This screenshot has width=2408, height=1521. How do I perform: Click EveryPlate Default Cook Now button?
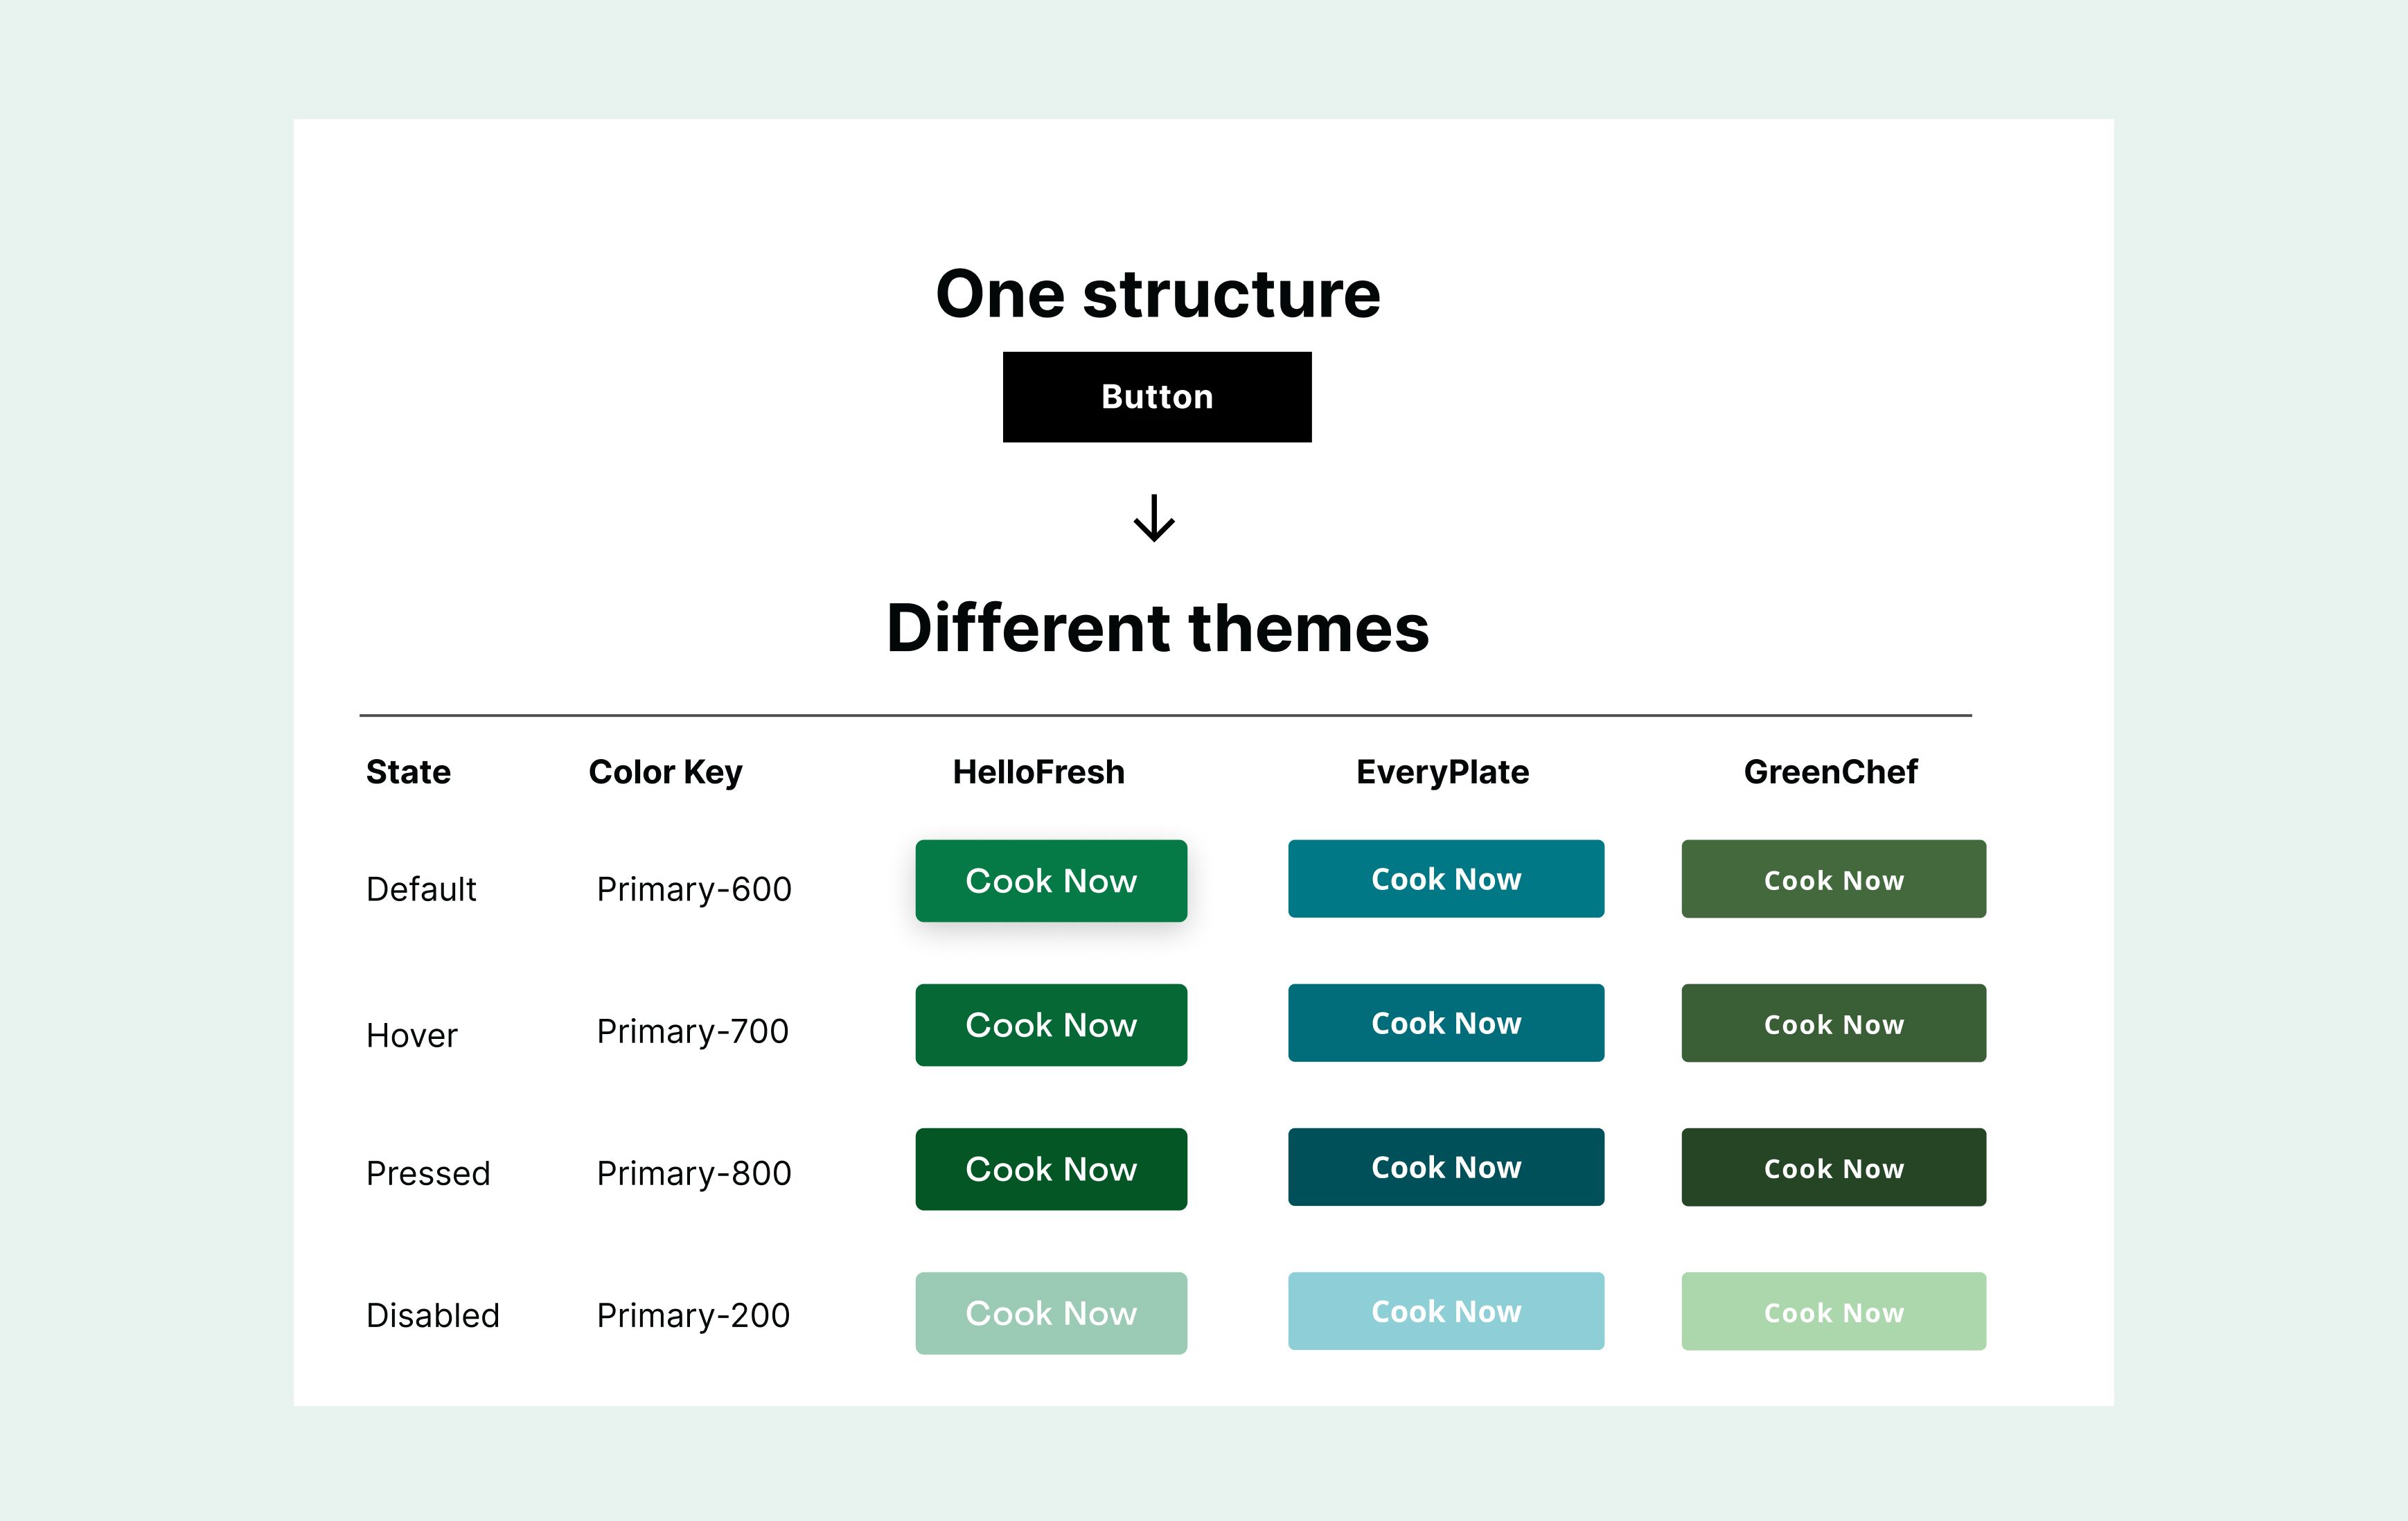coord(1446,879)
